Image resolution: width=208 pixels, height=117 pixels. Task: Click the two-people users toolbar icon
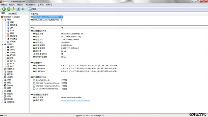click(x=23, y=9)
